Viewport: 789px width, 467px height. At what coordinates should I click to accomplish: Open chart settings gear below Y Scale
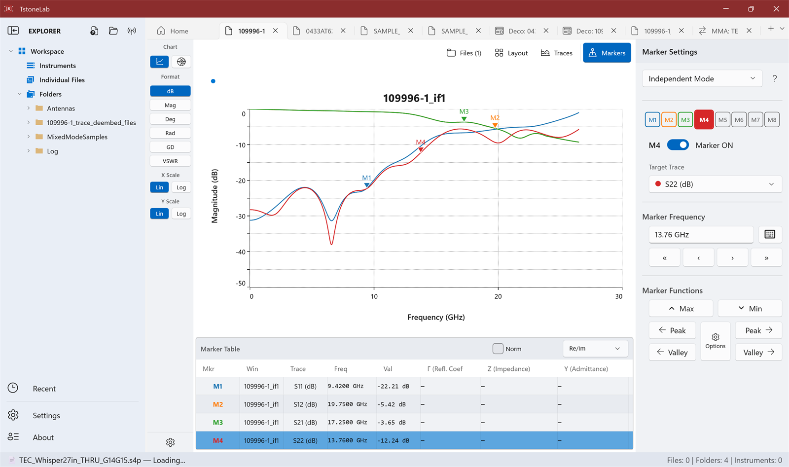[x=171, y=442]
